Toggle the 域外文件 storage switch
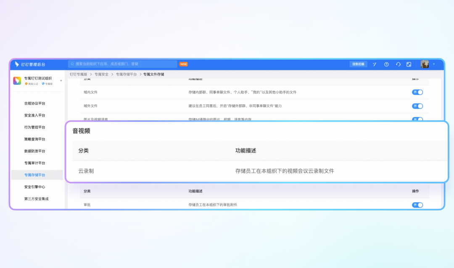This screenshot has width=454, height=268. (417, 106)
